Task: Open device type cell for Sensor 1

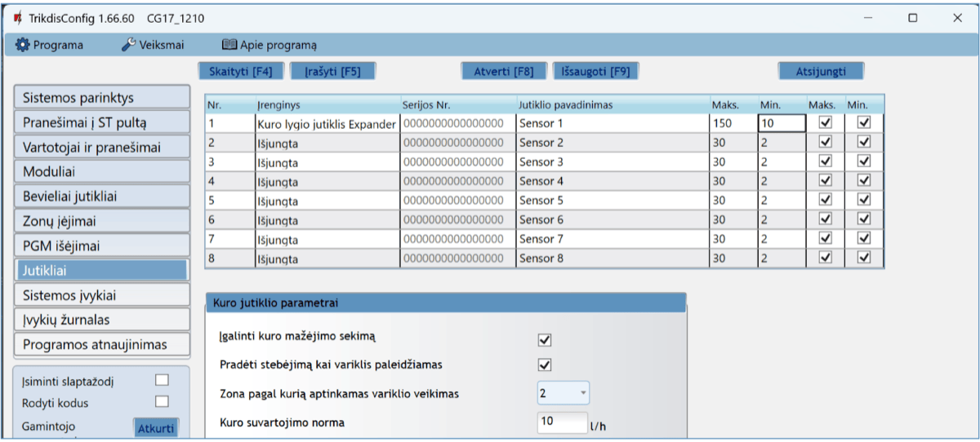Action: point(327,124)
